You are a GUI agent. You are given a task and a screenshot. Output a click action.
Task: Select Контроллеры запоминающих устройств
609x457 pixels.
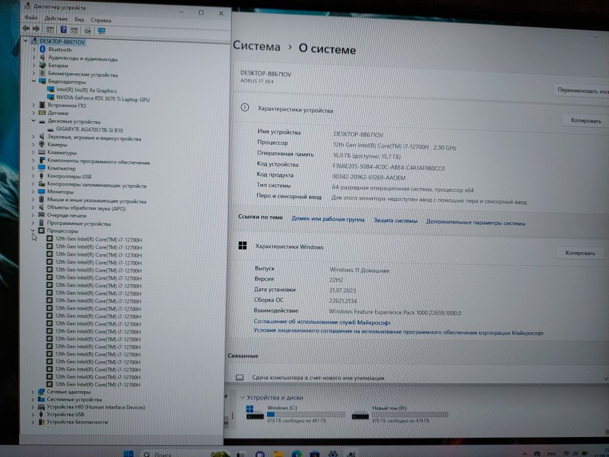97,185
